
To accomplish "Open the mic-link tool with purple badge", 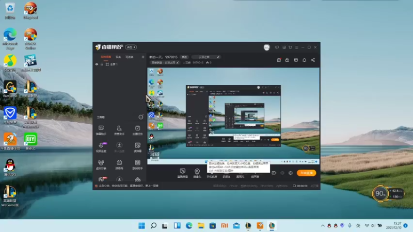I will click(x=101, y=147).
